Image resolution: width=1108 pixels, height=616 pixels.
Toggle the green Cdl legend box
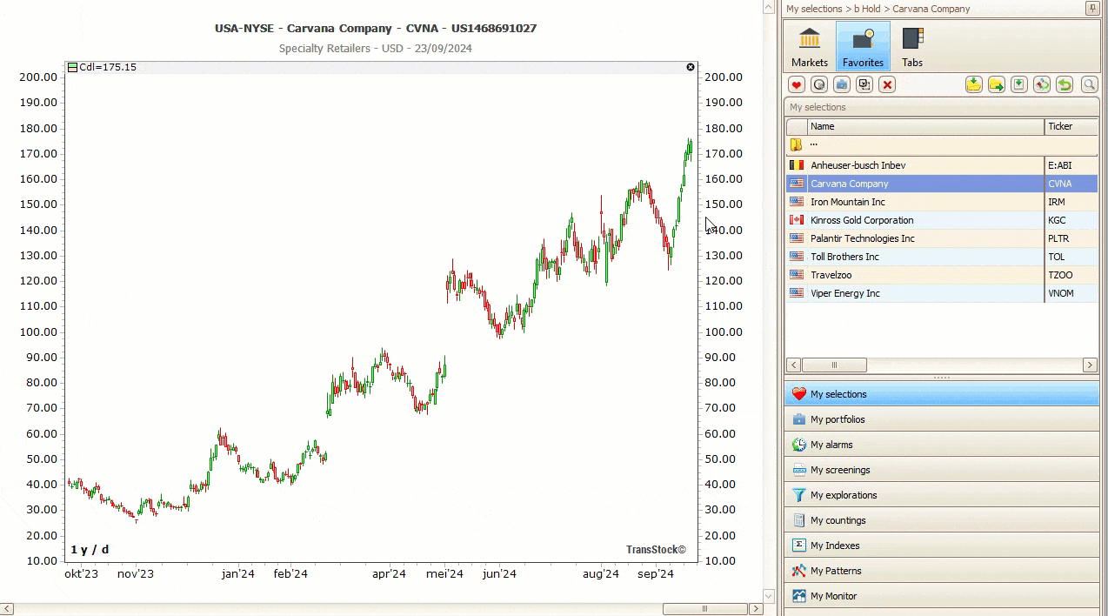coord(73,67)
